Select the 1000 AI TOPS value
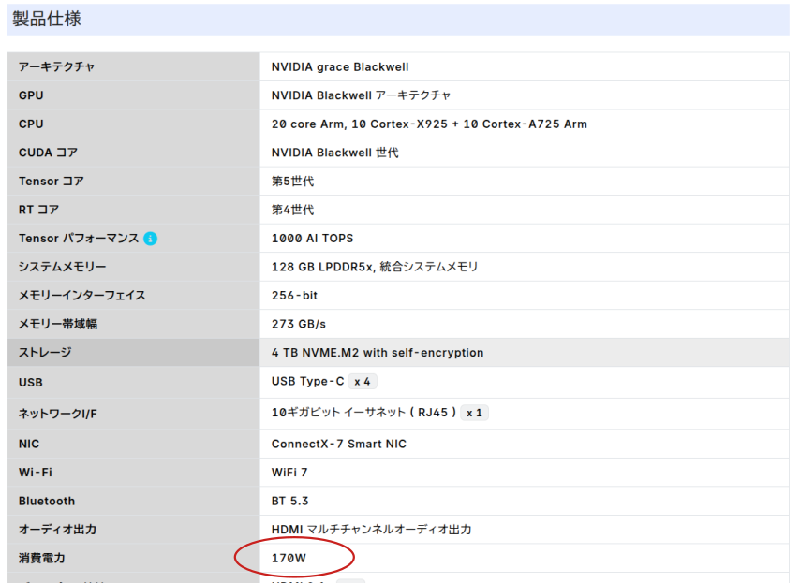Viewport: 800px width, 583px height. [312, 238]
